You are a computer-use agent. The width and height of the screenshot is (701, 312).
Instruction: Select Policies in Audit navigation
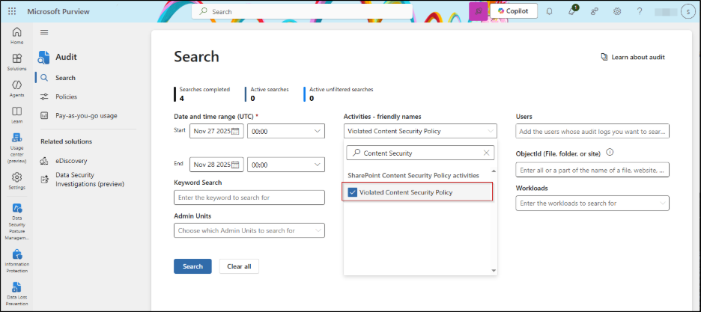pos(66,97)
